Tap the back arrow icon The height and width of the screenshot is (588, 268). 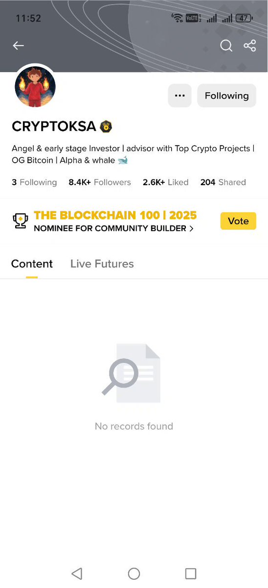tap(18, 46)
